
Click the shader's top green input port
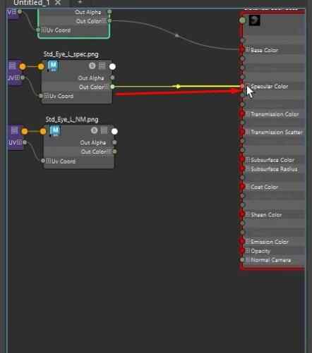[x=242, y=20]
